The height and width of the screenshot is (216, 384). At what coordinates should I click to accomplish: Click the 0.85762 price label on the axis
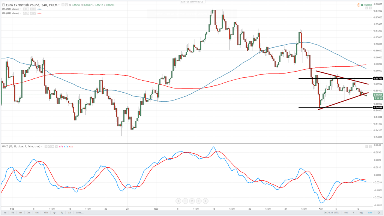(x=378, y=79)
